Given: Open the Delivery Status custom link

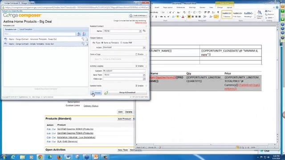Looking at the screenshot, I should [91, 106].
